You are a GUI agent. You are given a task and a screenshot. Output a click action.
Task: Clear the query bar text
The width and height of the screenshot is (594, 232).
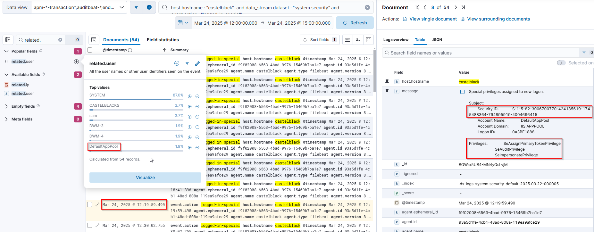coord(367,7)
